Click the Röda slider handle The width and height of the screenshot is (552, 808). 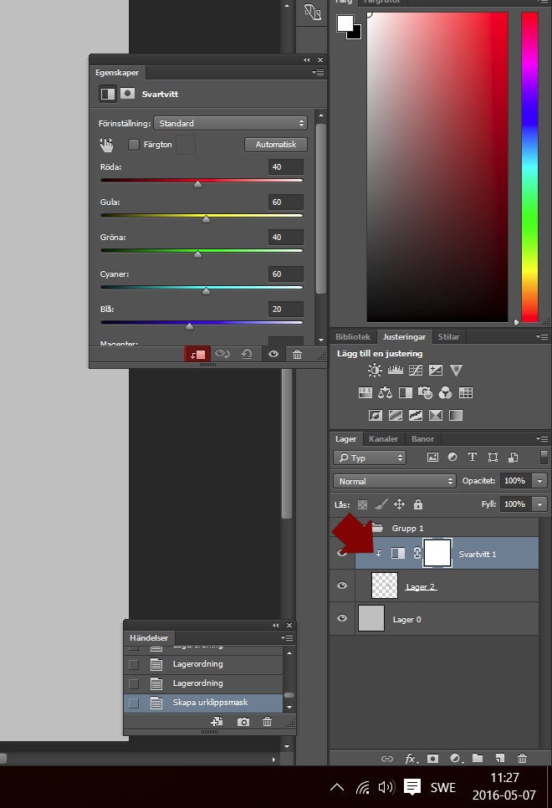[x=198, y=184]
